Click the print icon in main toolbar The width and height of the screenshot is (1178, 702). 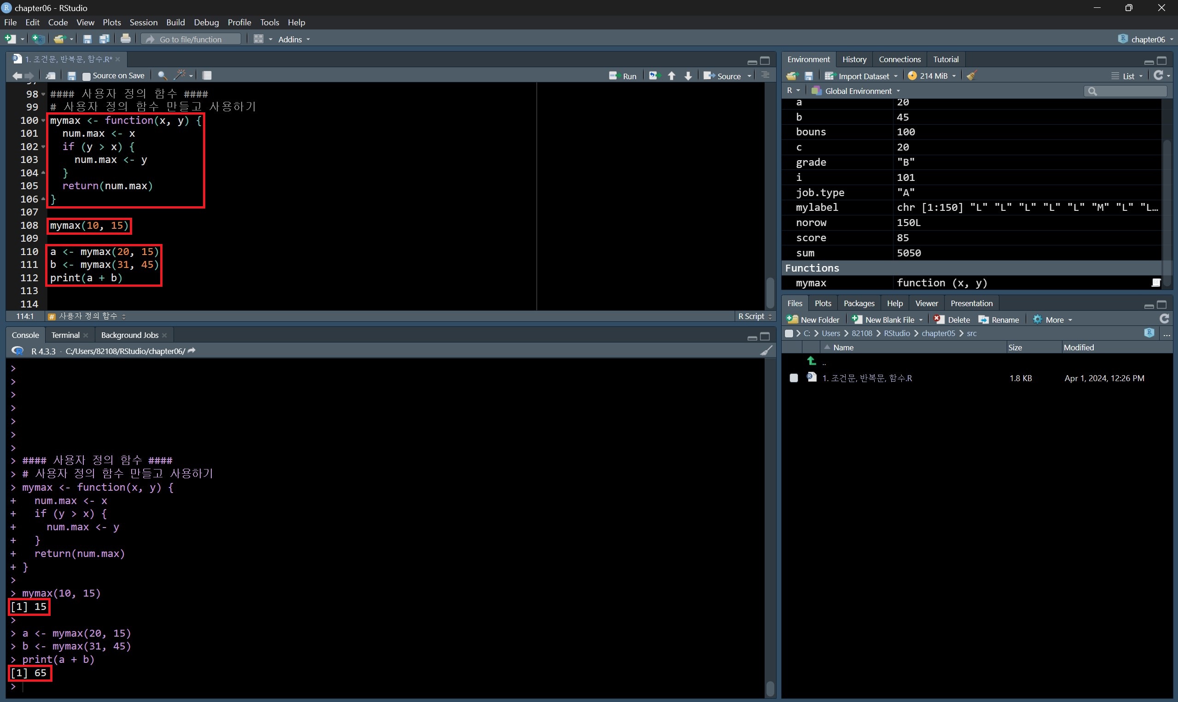(x=125, y=39)
